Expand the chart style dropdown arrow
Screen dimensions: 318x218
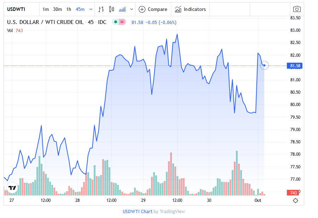(132, 9)
